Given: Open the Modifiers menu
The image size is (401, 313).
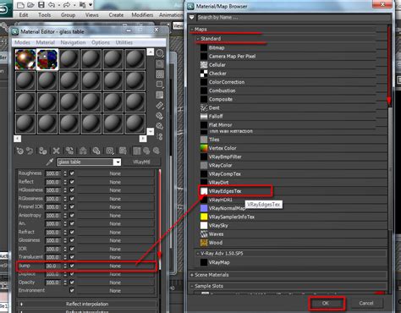Looking at the screenshot, I should (142, 15).
